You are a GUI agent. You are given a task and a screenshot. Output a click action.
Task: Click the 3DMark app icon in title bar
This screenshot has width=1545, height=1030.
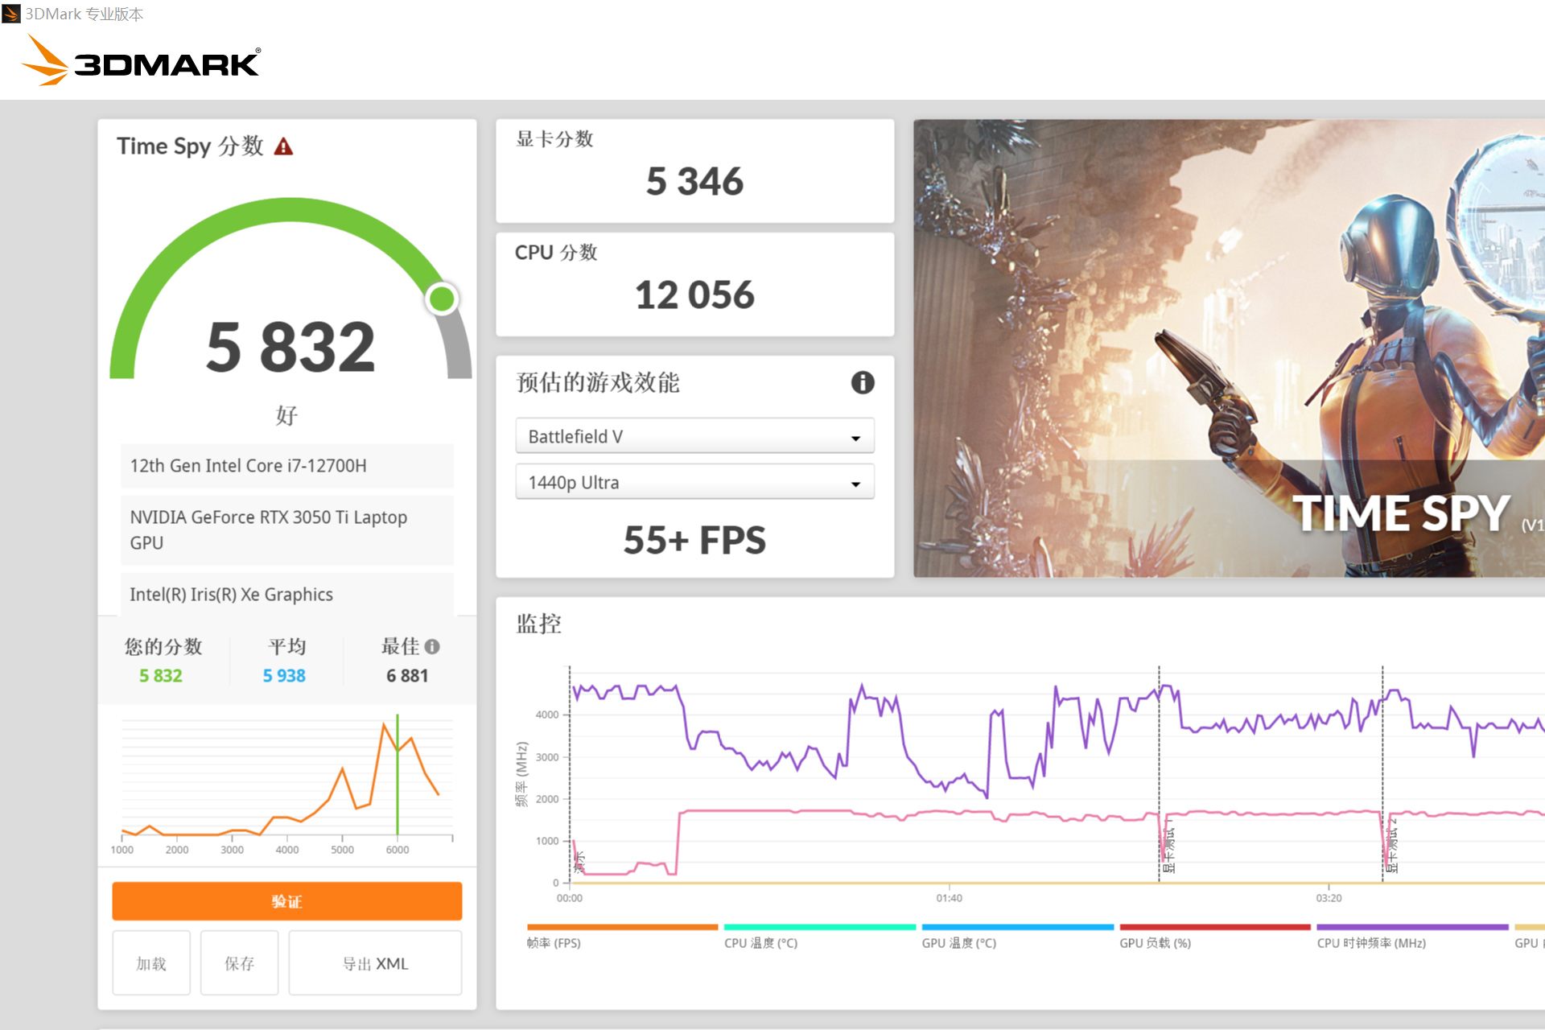(x=11, y=14)
